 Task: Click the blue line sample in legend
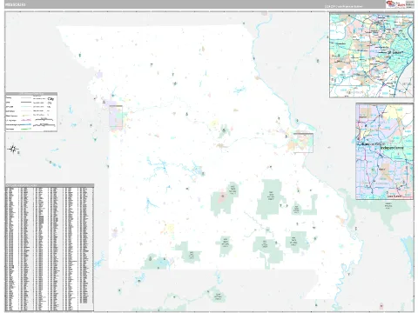click(x=26, y=124)
